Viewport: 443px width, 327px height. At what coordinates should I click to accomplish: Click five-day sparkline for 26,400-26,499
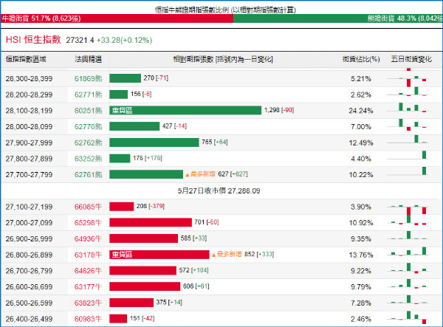pyautogui.click(x=408, y=317)
